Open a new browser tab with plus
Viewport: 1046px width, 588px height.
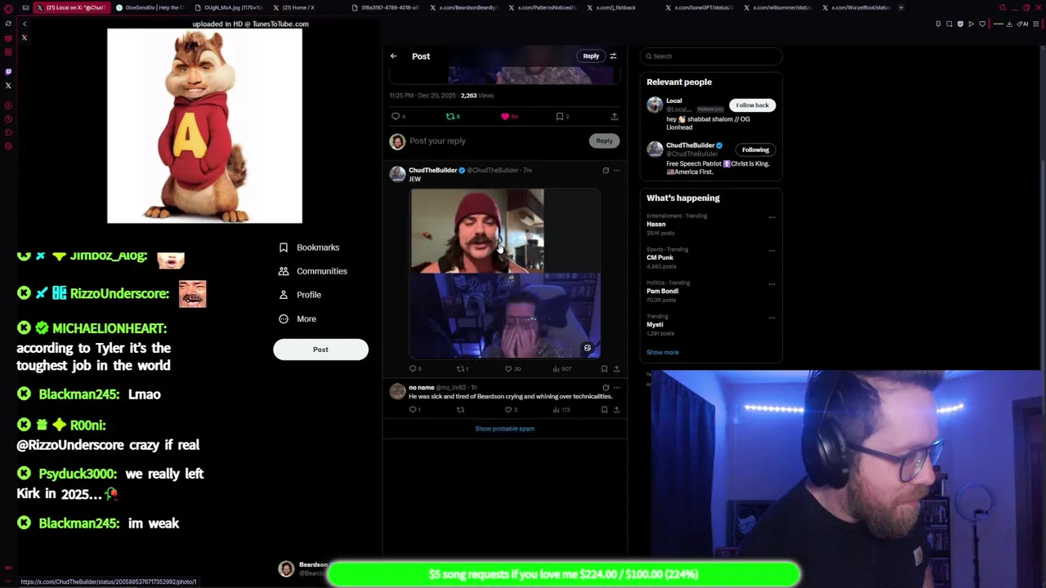(901, 7)
